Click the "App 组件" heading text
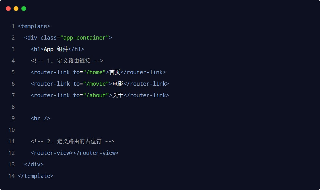320x190 pixels. pos(56,49)
